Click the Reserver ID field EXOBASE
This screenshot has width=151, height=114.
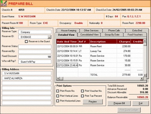33,37
